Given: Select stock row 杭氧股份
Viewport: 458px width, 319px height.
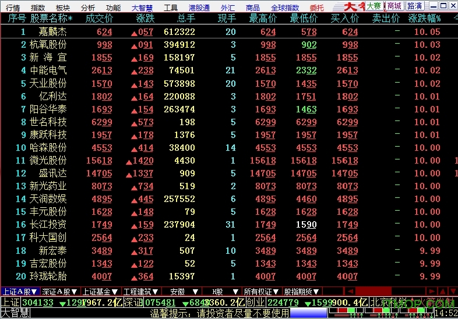Looking at the screenshot, I should (x=229, y=45).
